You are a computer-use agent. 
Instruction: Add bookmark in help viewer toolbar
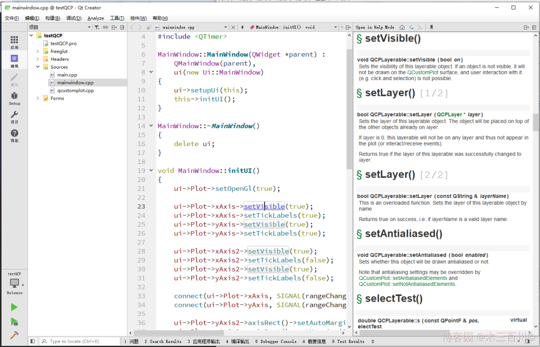[x=431, y=27]
